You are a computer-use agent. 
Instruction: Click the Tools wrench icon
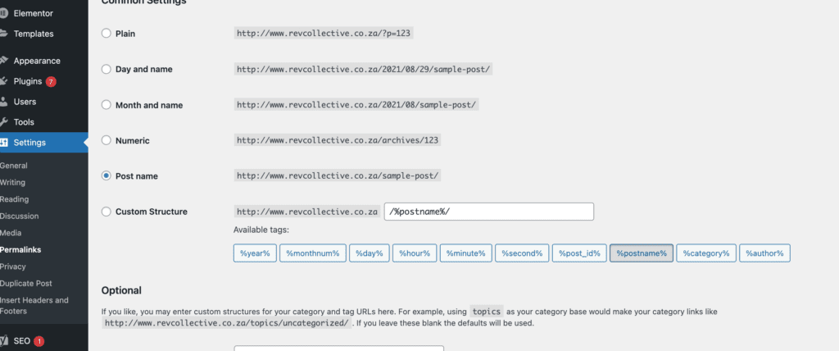point(4,121)
